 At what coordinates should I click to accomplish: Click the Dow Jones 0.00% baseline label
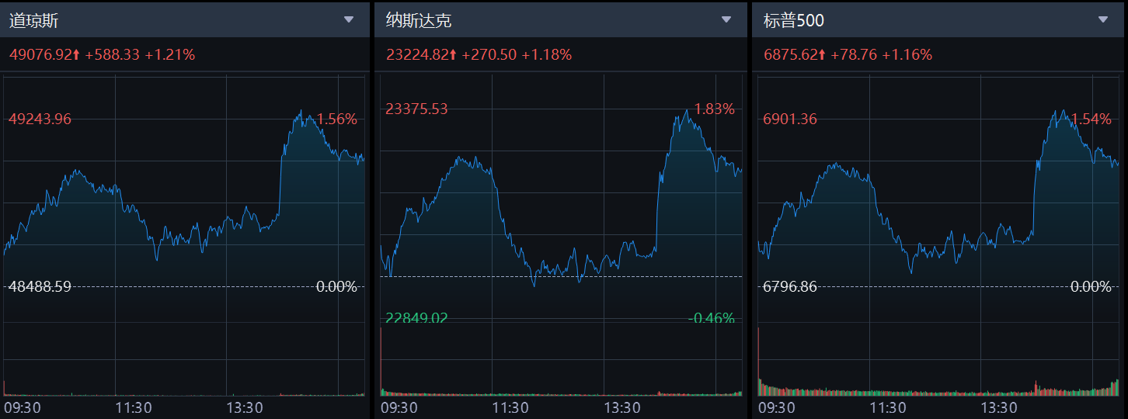click(336, 287)
